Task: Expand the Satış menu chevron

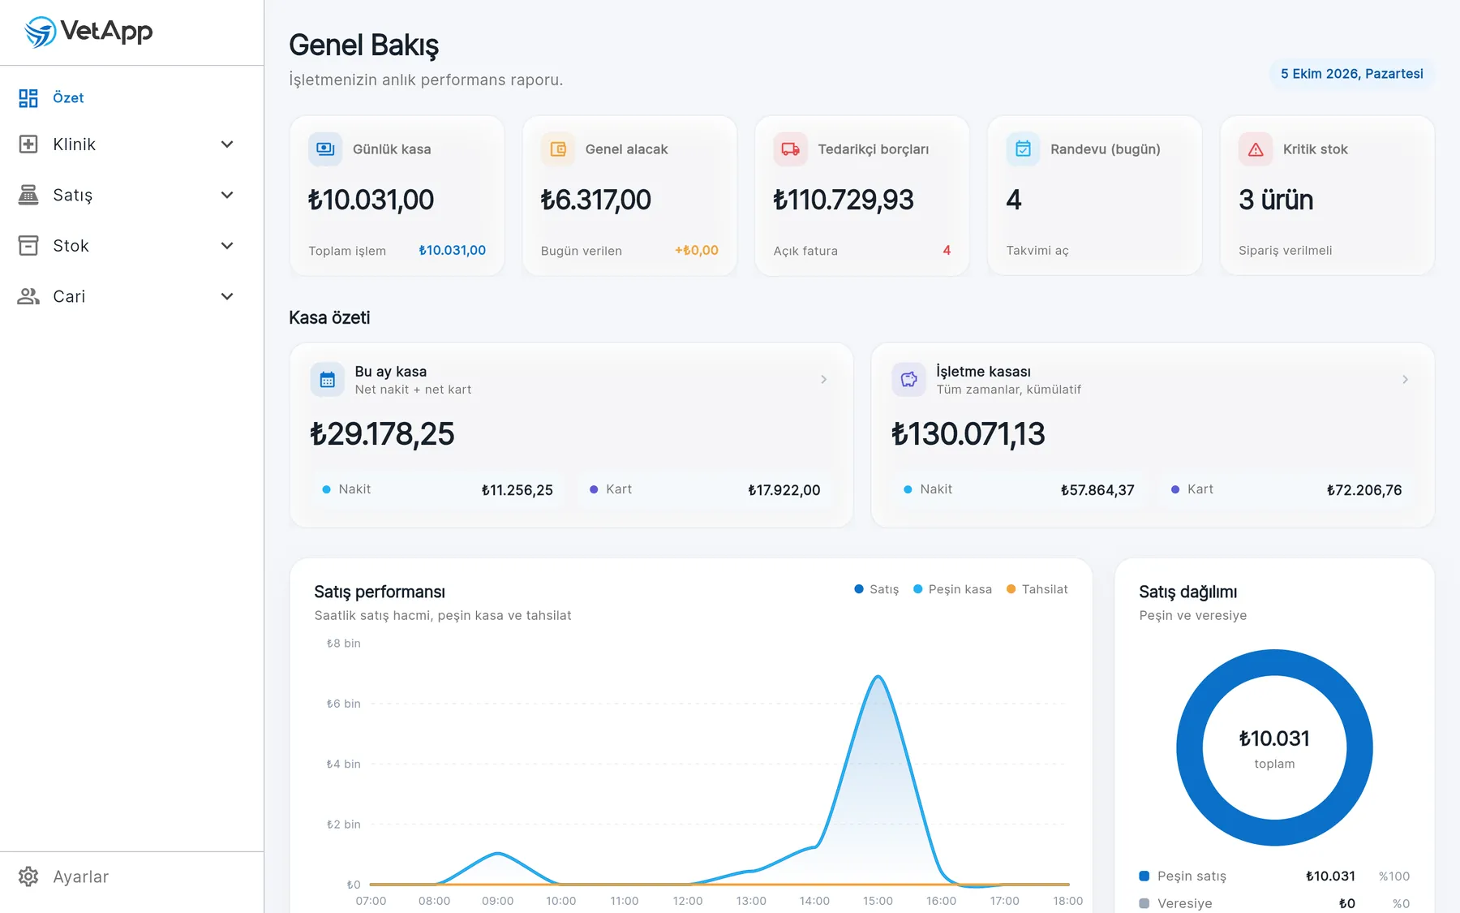Action: click(x=228, y=195)
